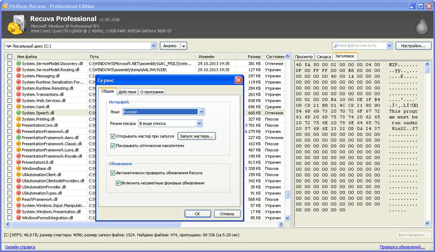Click the orange status dot of System.Xaml.dll

click(19, 107)
